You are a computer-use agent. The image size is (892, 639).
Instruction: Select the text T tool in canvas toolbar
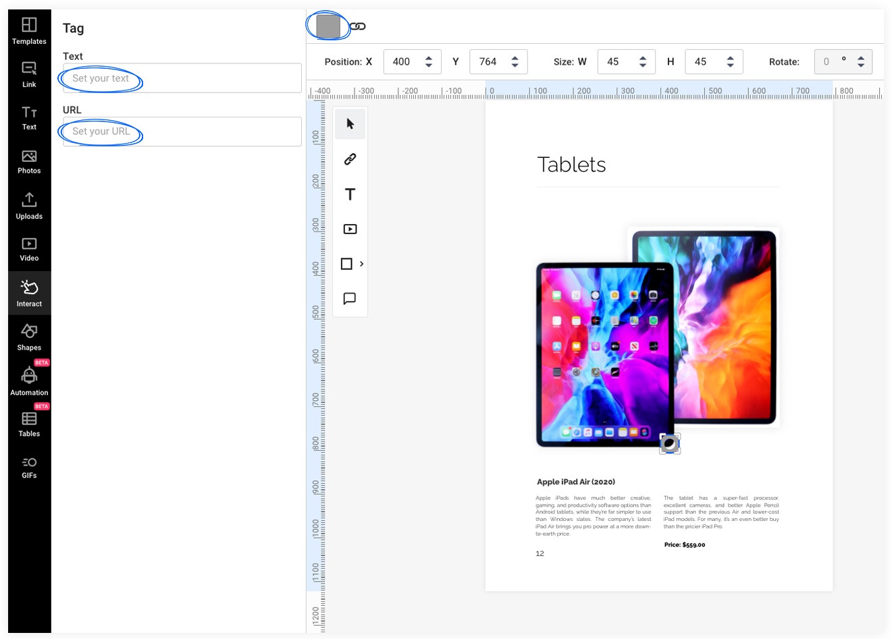tap(350, 194)
